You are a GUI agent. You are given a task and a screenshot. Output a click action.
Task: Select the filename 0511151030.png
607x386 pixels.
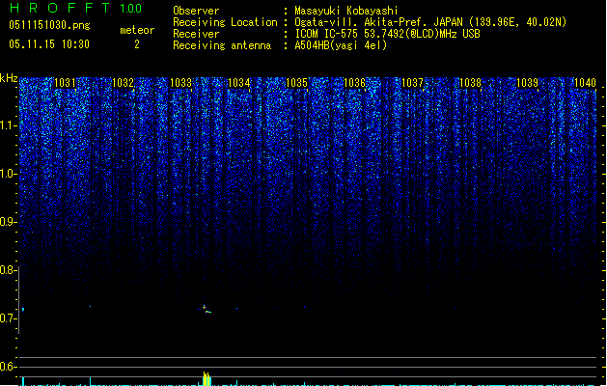[x=49, y=25]
